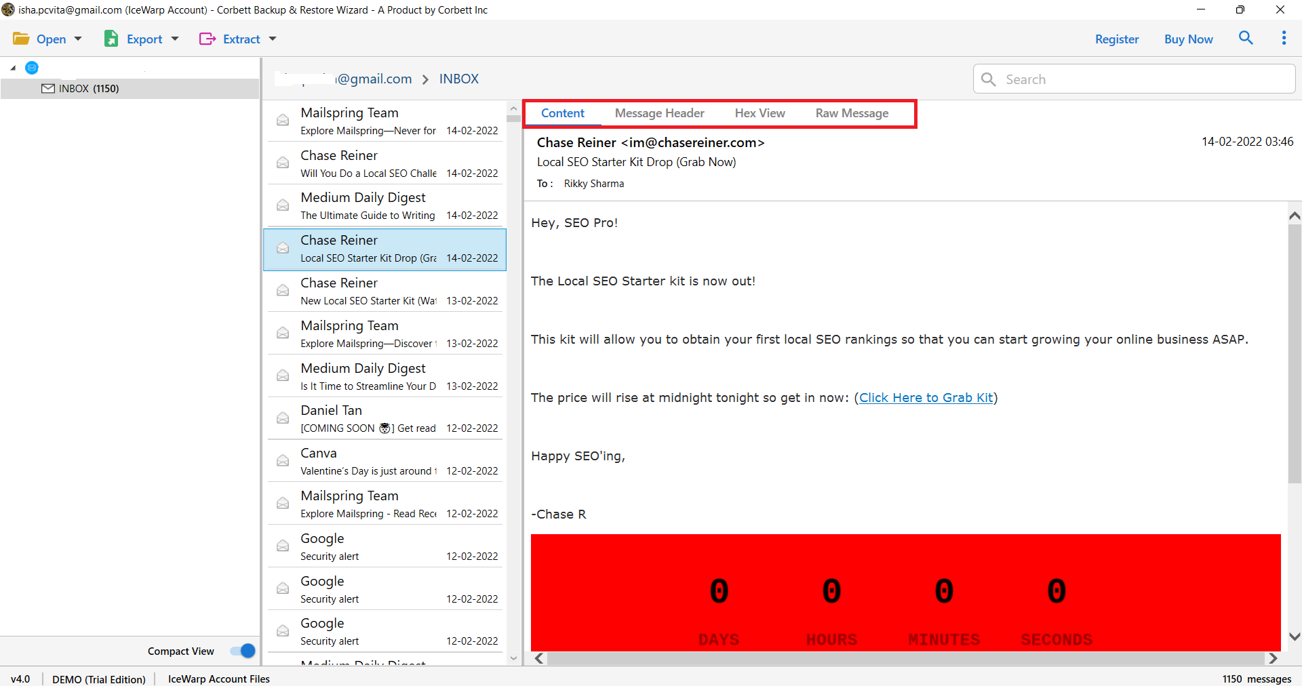Click the INBOX breadcrumb link
1302x686 pixels.
pos(458,79)
